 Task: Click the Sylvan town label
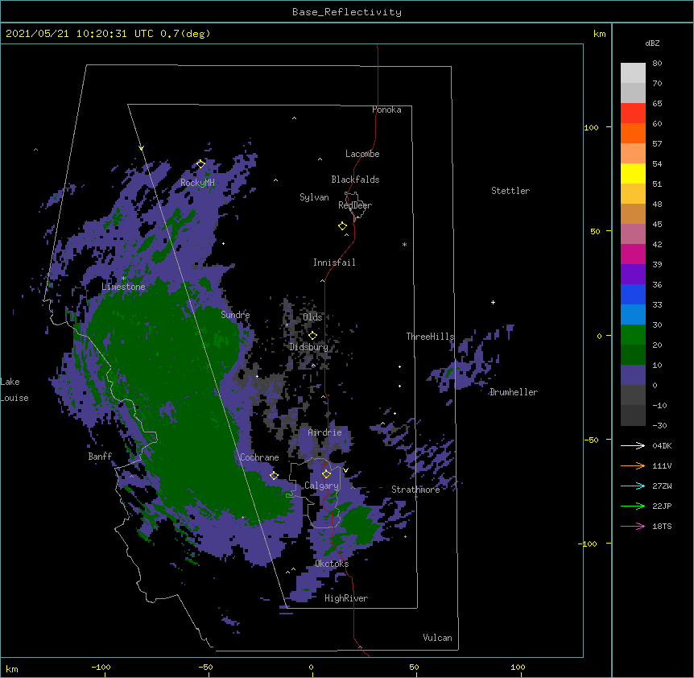[x=314, y=197]
